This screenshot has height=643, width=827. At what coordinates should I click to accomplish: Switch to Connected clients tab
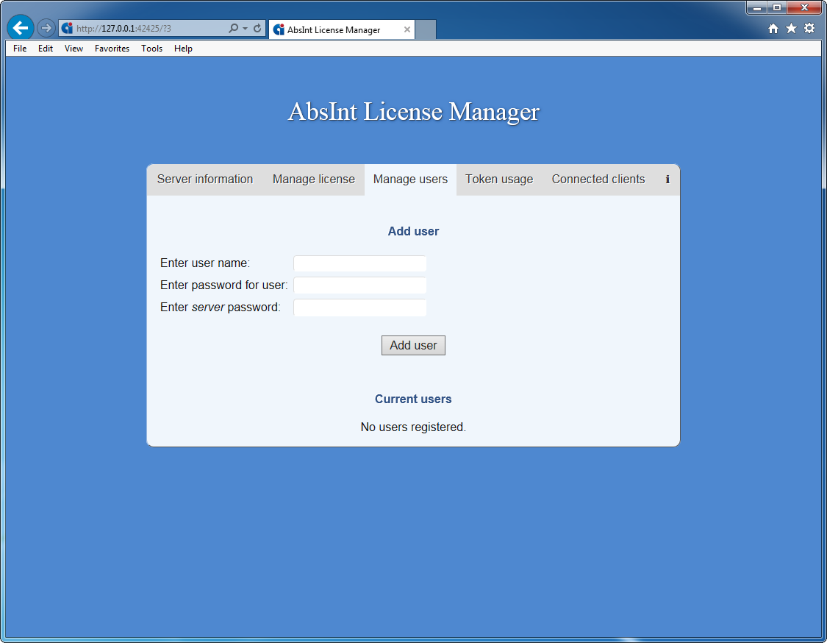(598, 180)
